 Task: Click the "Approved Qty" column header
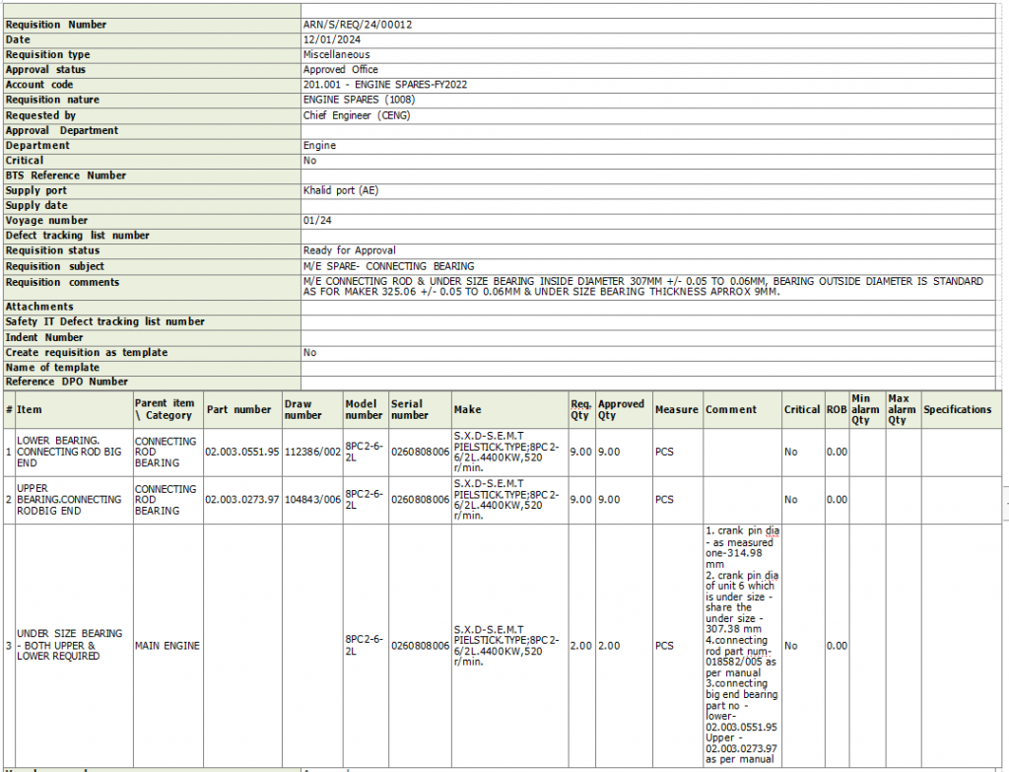coord(621,409)
